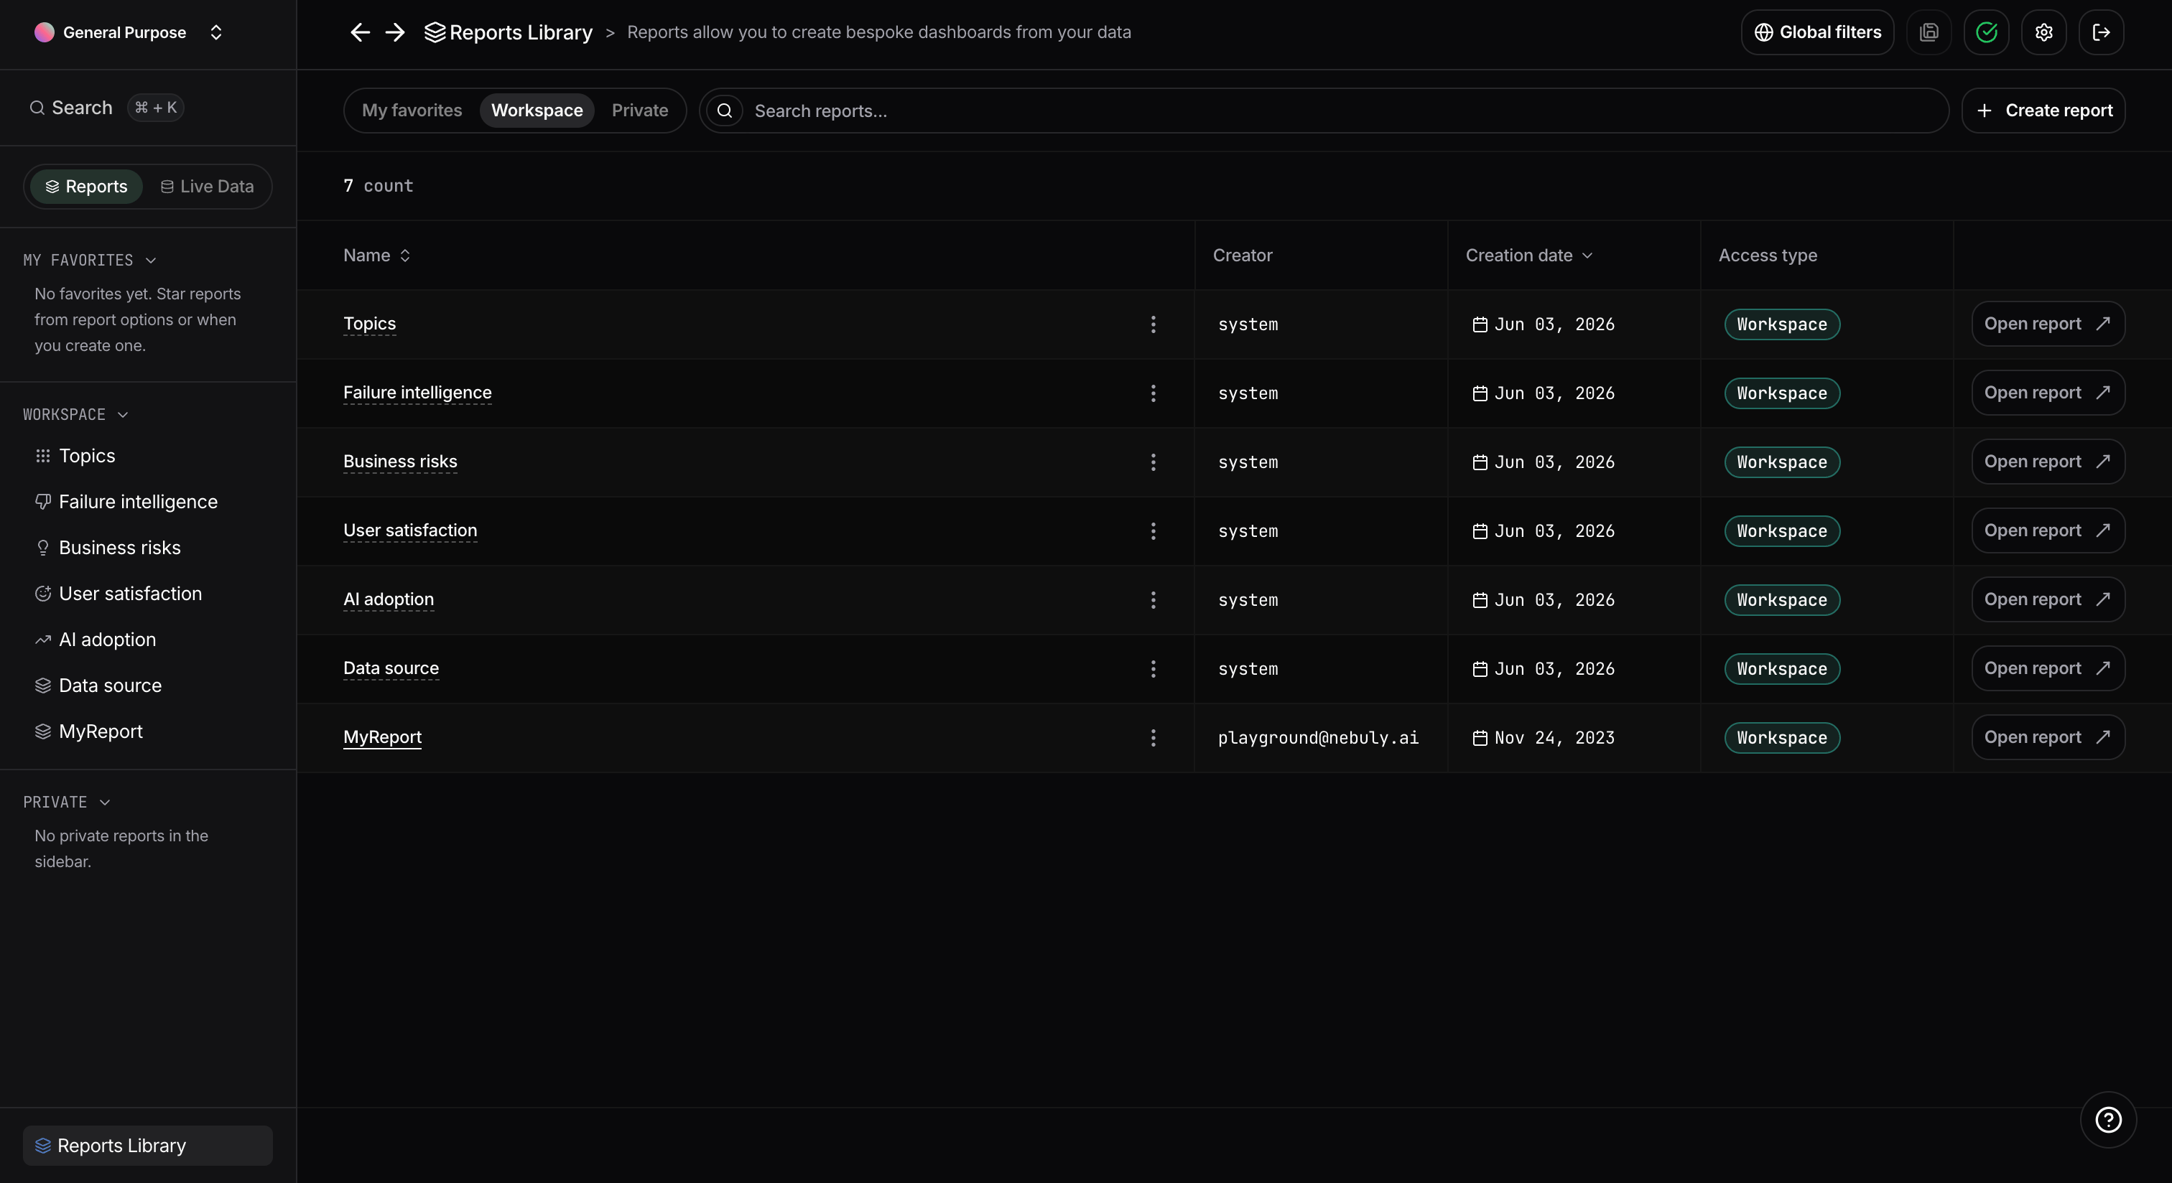The image size is (2172, 1183).
Task: Switch sidebar to Live Data mode
Action: 207,186
